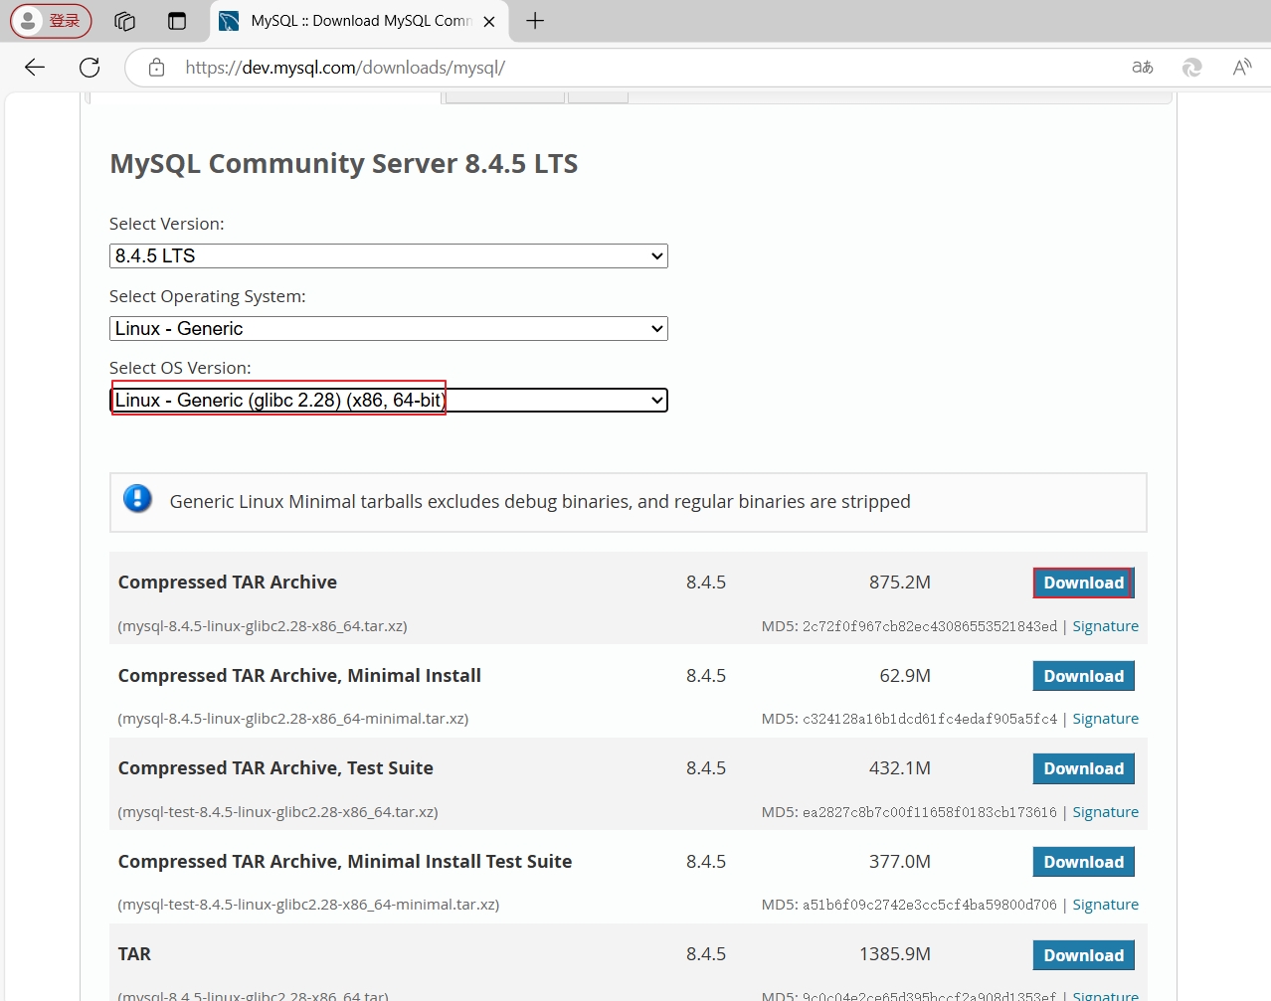Open a new browser tab
The height and width of the screenshot is (1001, 1271).
pos(535,21)
